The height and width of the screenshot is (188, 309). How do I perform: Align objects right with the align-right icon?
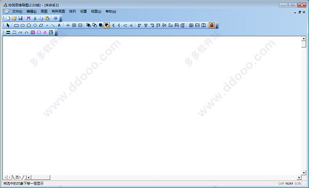point(152,25)
